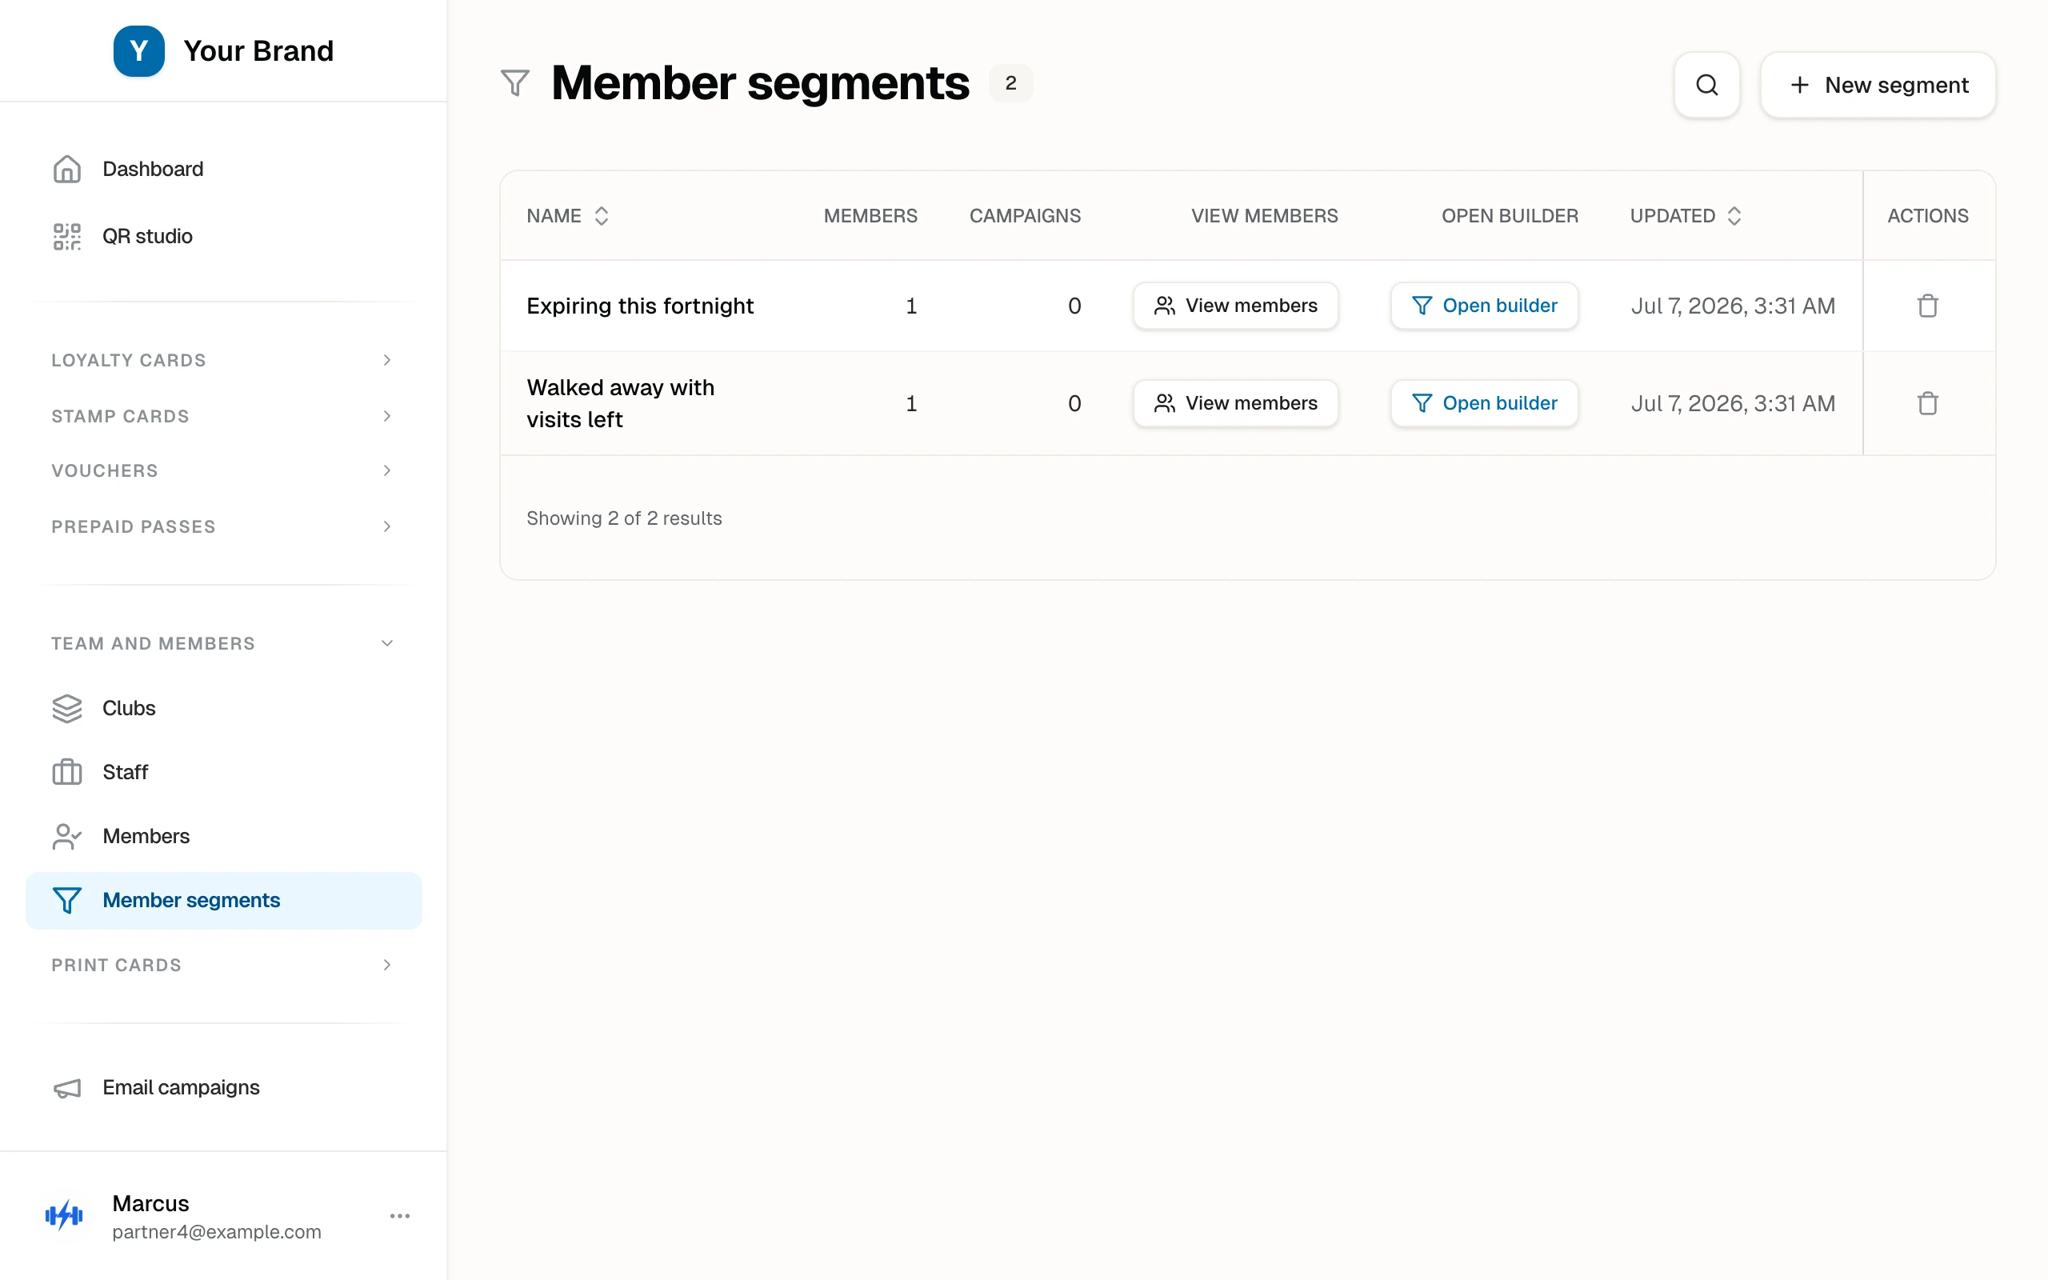2048x1280 pixels.
Task: Open the account options ellipsis menu
Action: point(399,1216)
